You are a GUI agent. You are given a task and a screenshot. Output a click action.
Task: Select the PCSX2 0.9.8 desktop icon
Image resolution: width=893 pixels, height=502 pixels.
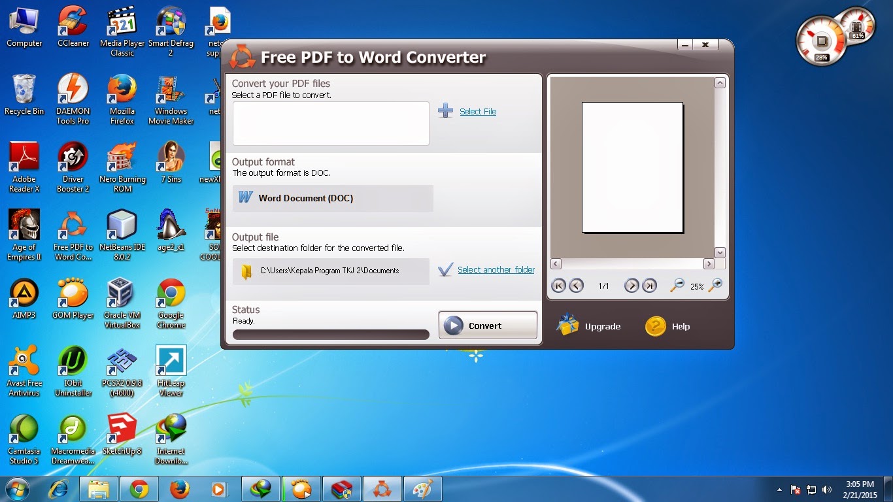tap(122, 371)
